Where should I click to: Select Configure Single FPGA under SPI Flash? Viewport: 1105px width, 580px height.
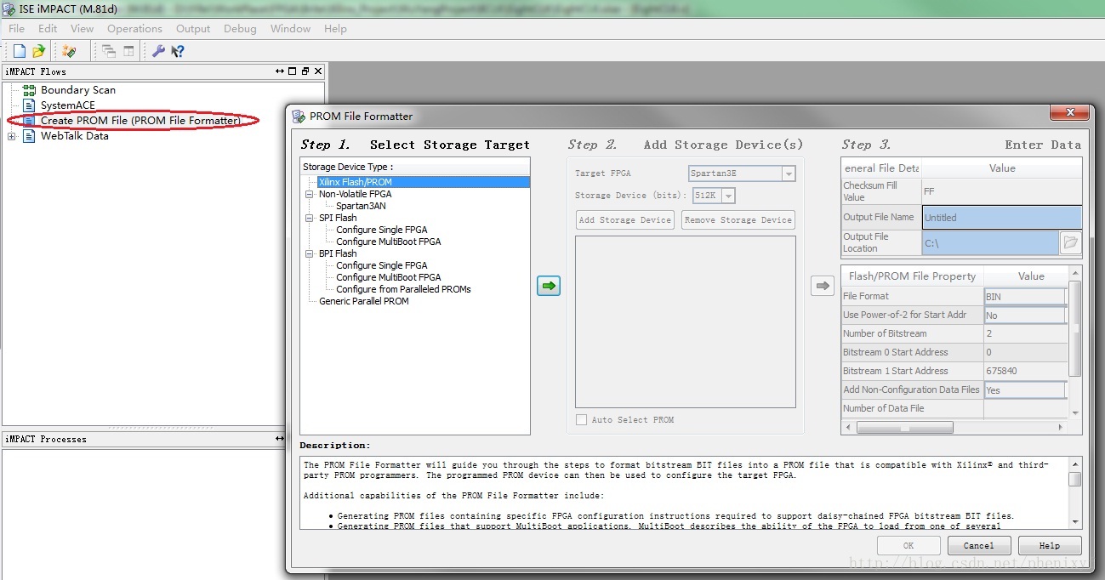[x=381, y=230]
